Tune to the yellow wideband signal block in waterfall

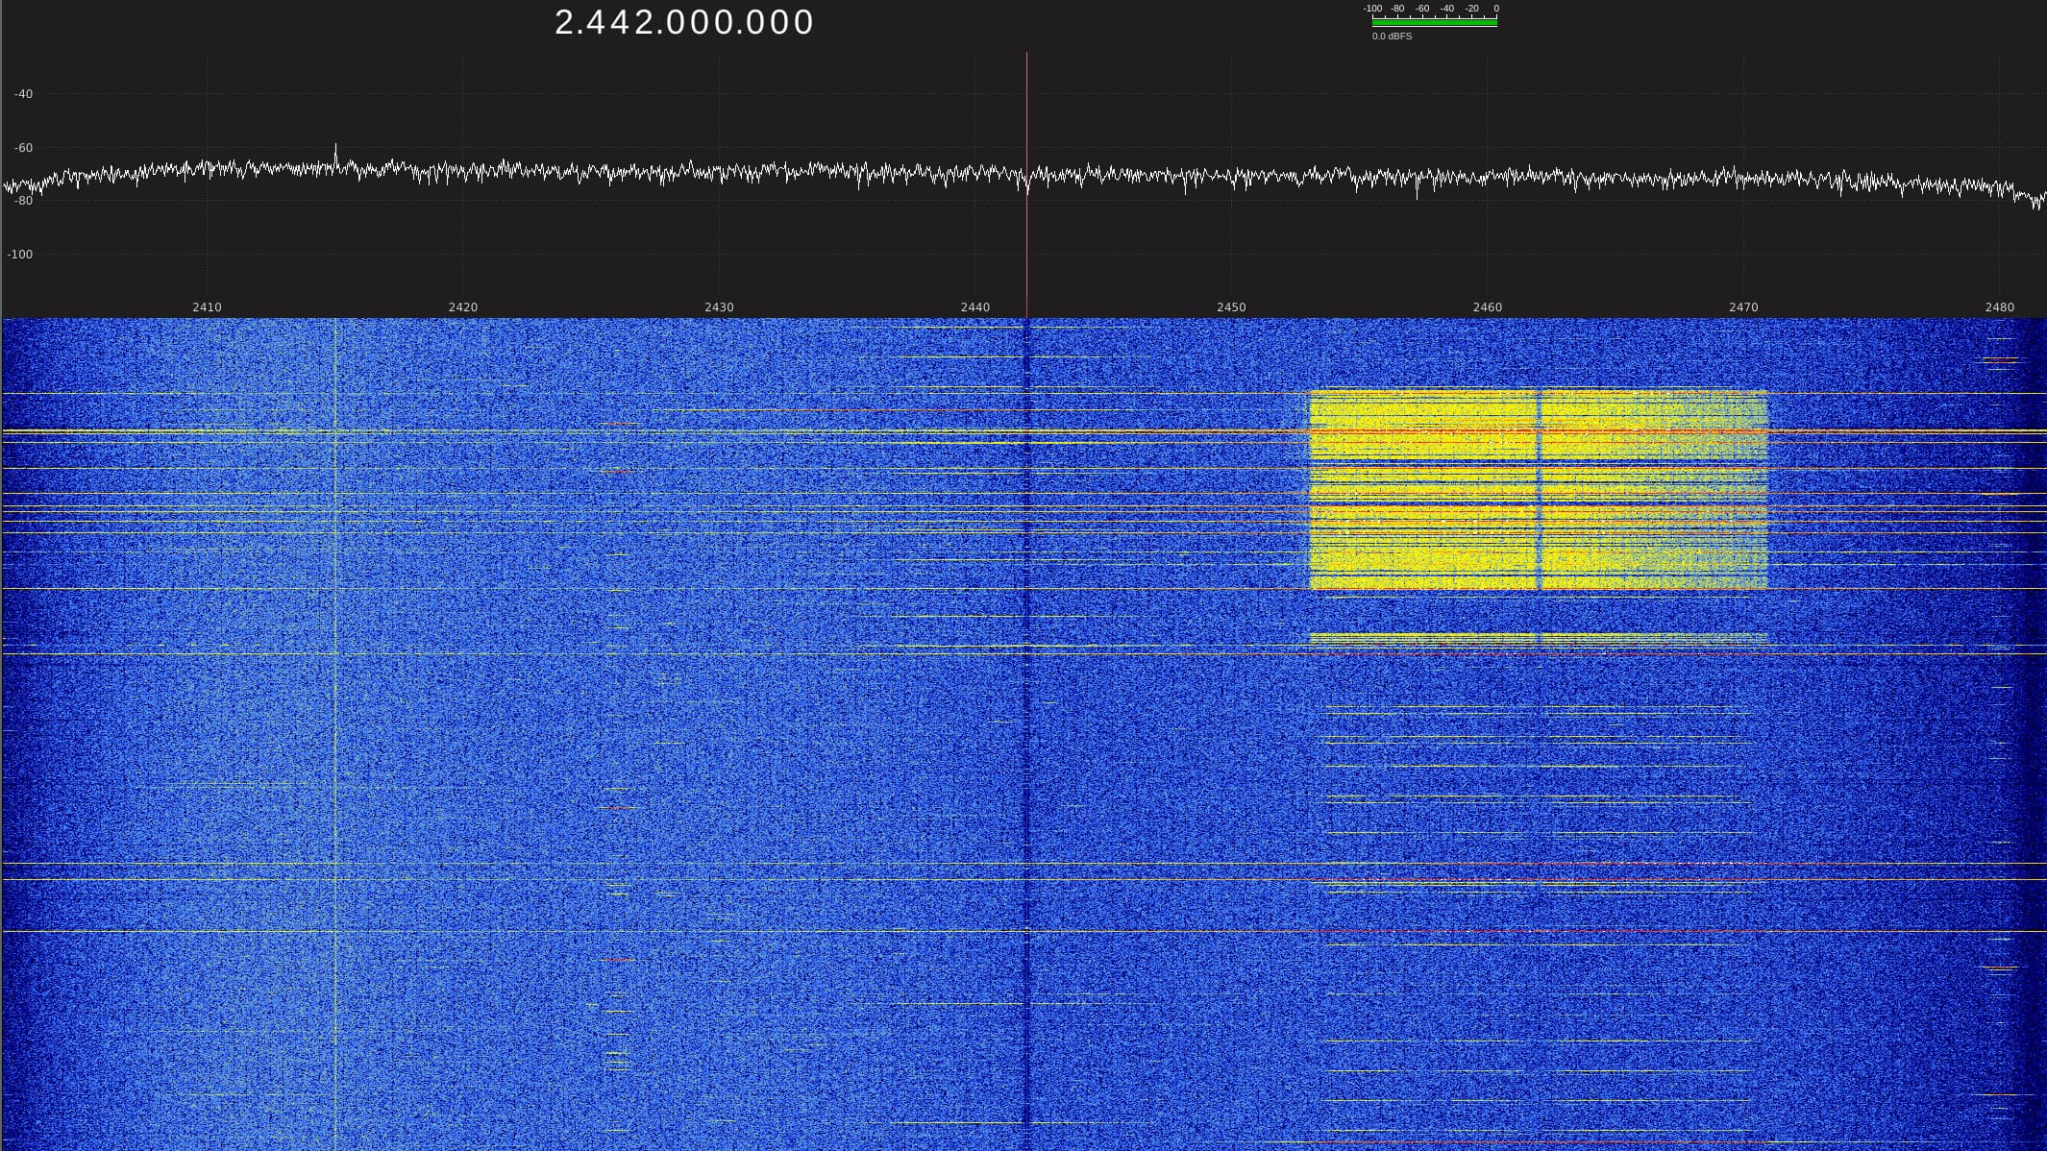click(x=1538, y=490)
